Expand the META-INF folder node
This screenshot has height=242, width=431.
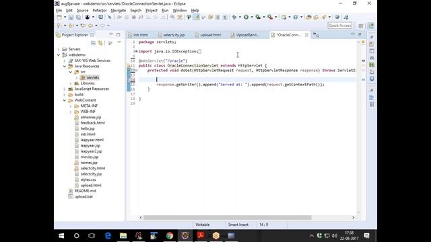(x=71, y=106)
